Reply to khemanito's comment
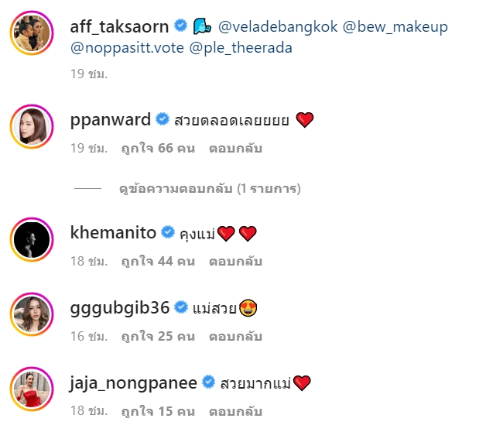This screenshot has width=486, height=432. (235, 261)
